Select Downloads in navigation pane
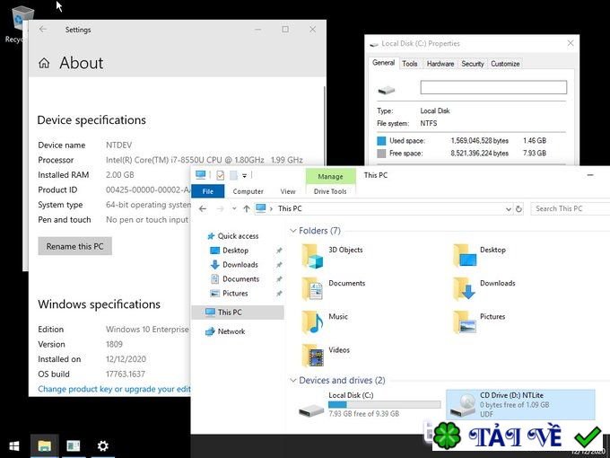This screenshot has height=458, width=610. point(234,265)
